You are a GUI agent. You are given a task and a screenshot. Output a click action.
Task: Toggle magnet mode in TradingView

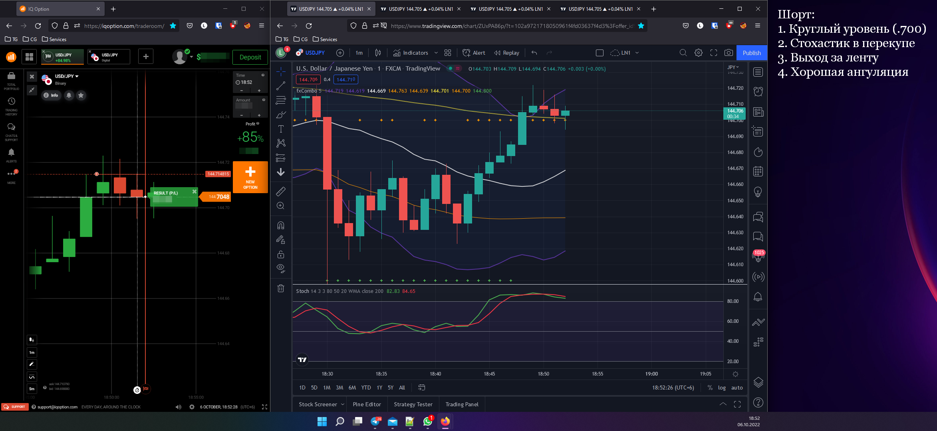pos(281,225)
